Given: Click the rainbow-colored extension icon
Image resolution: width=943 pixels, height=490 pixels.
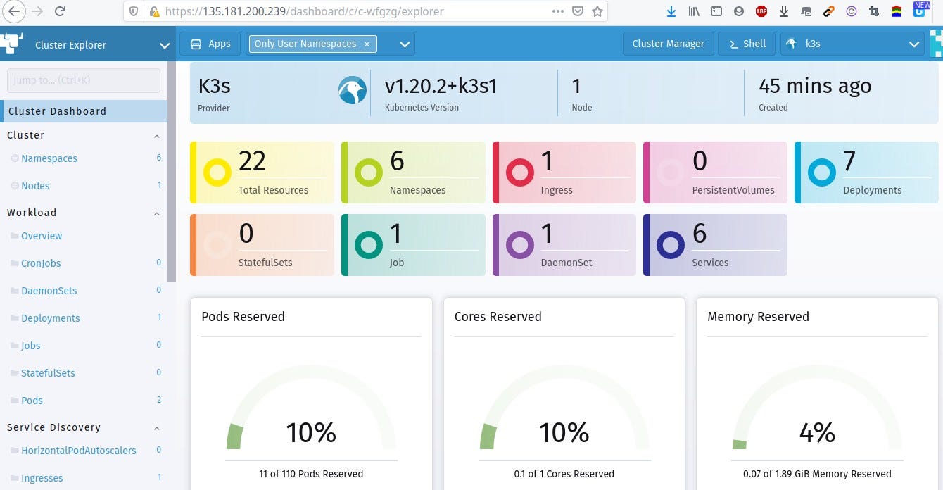Looking at the screenshot, I should 897,11.
